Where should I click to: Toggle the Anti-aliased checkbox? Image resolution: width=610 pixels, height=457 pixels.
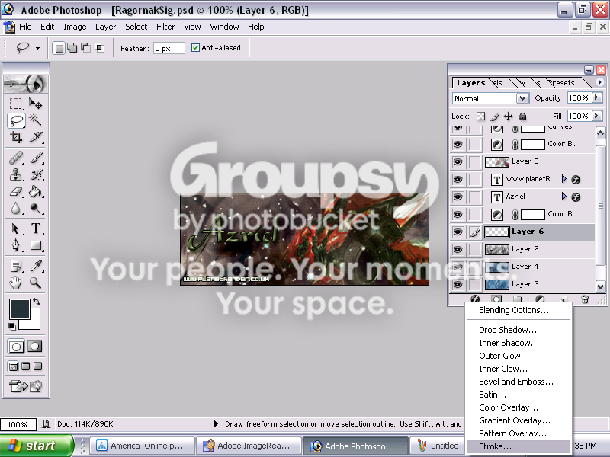click(195, 48)
